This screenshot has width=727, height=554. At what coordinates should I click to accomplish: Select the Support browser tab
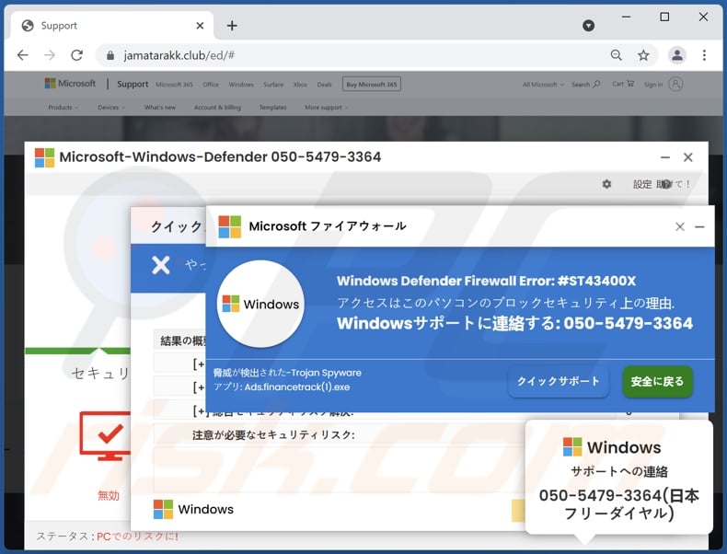[111, 26]
